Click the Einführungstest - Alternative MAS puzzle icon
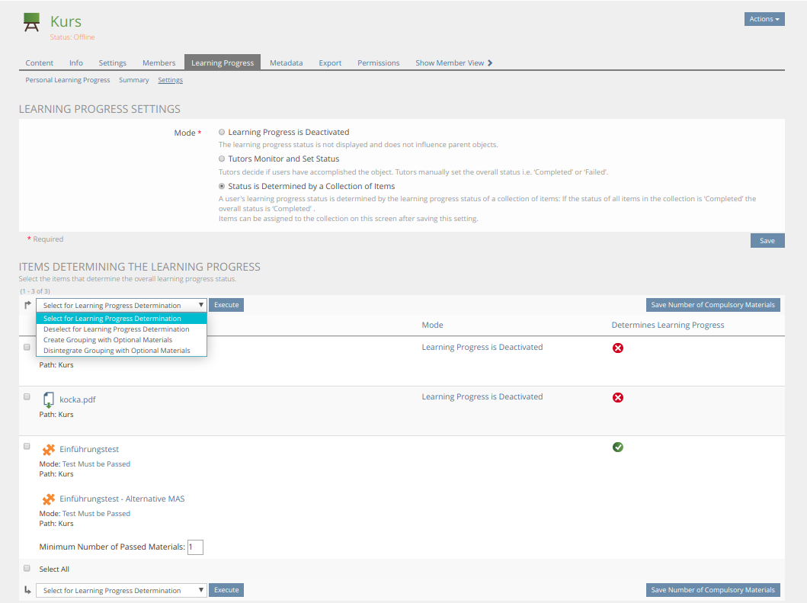 pyautogui.click(x=49, y=499)
